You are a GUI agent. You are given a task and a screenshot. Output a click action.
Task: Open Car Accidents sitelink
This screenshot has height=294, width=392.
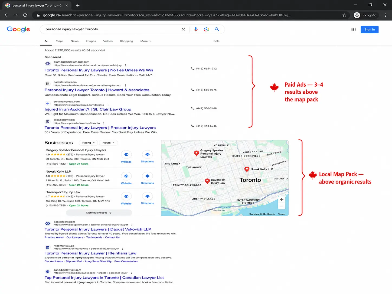(54, 262)
